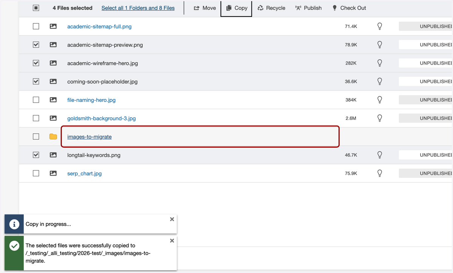This screenshot has width=453, height=273.
Task: Click the 2.6M size of goldsmith-background-3.jpg
Action: coord(351,119)
